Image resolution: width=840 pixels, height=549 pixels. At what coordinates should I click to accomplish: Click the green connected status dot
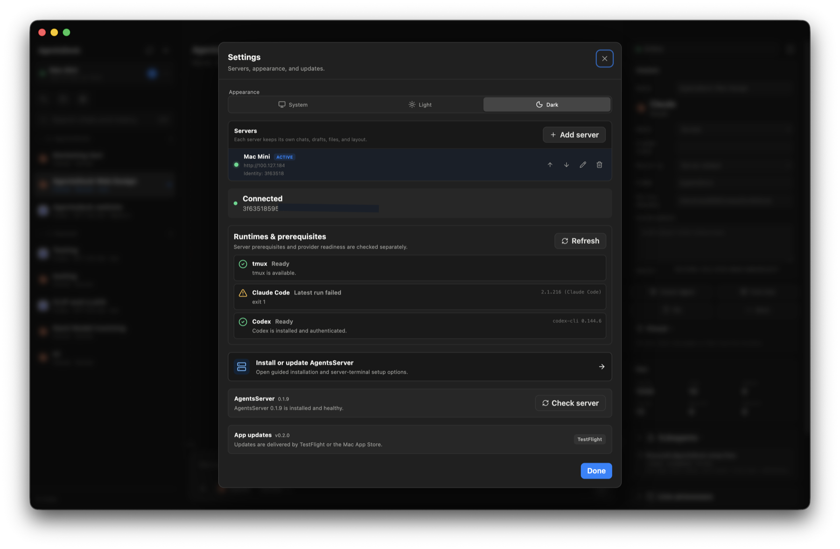tap(235, 203)
